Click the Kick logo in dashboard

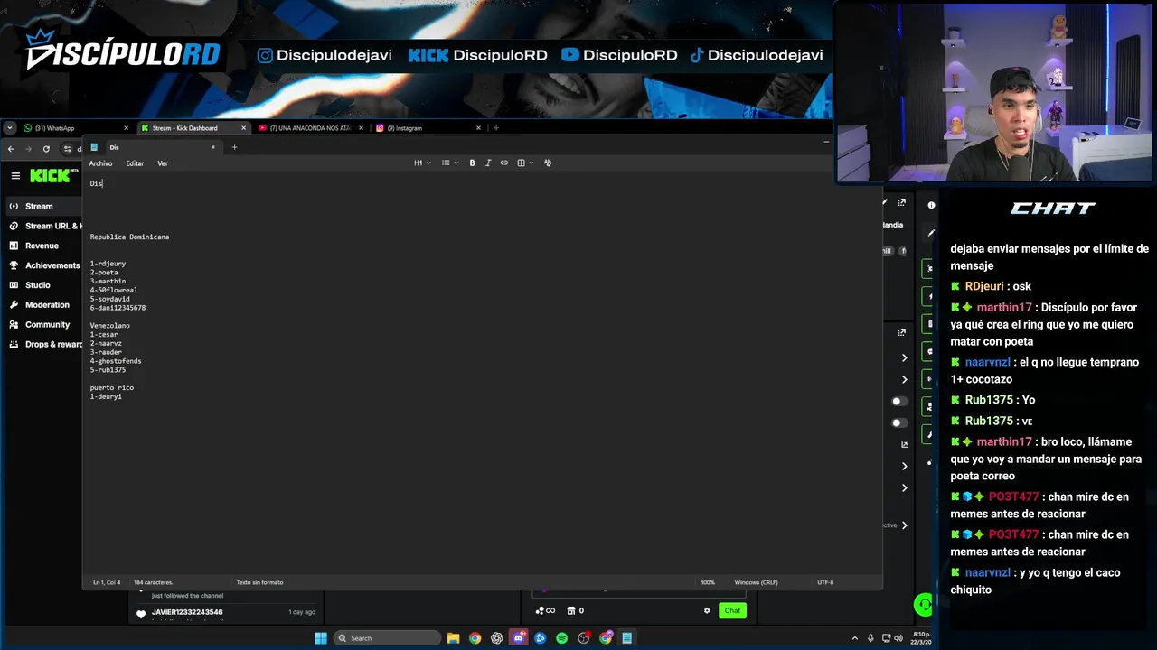coord(50,176)
